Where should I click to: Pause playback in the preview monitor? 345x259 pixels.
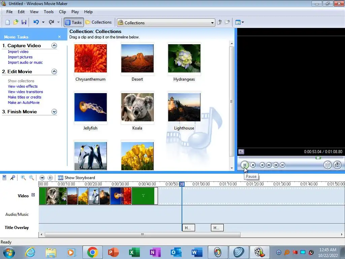click(245, 165)
